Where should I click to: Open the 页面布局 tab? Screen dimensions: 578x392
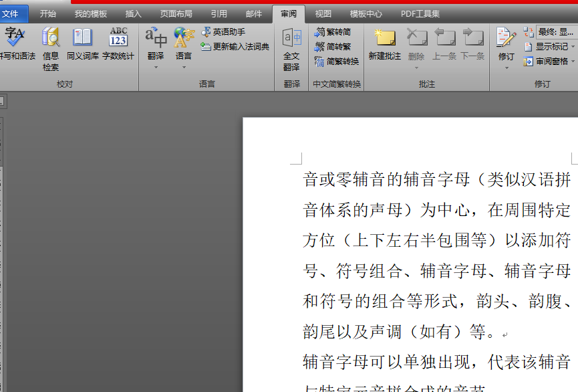click(x=176, y=14)
